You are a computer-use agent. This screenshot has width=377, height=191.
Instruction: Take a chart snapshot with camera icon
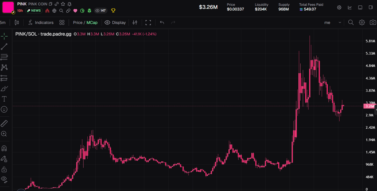[373, 23]
